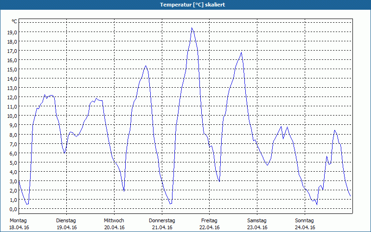Click the title 'Temperatur [°C] skaliert'
The image size is (371, 232).
pyautogui.click(x=192, y=5)
